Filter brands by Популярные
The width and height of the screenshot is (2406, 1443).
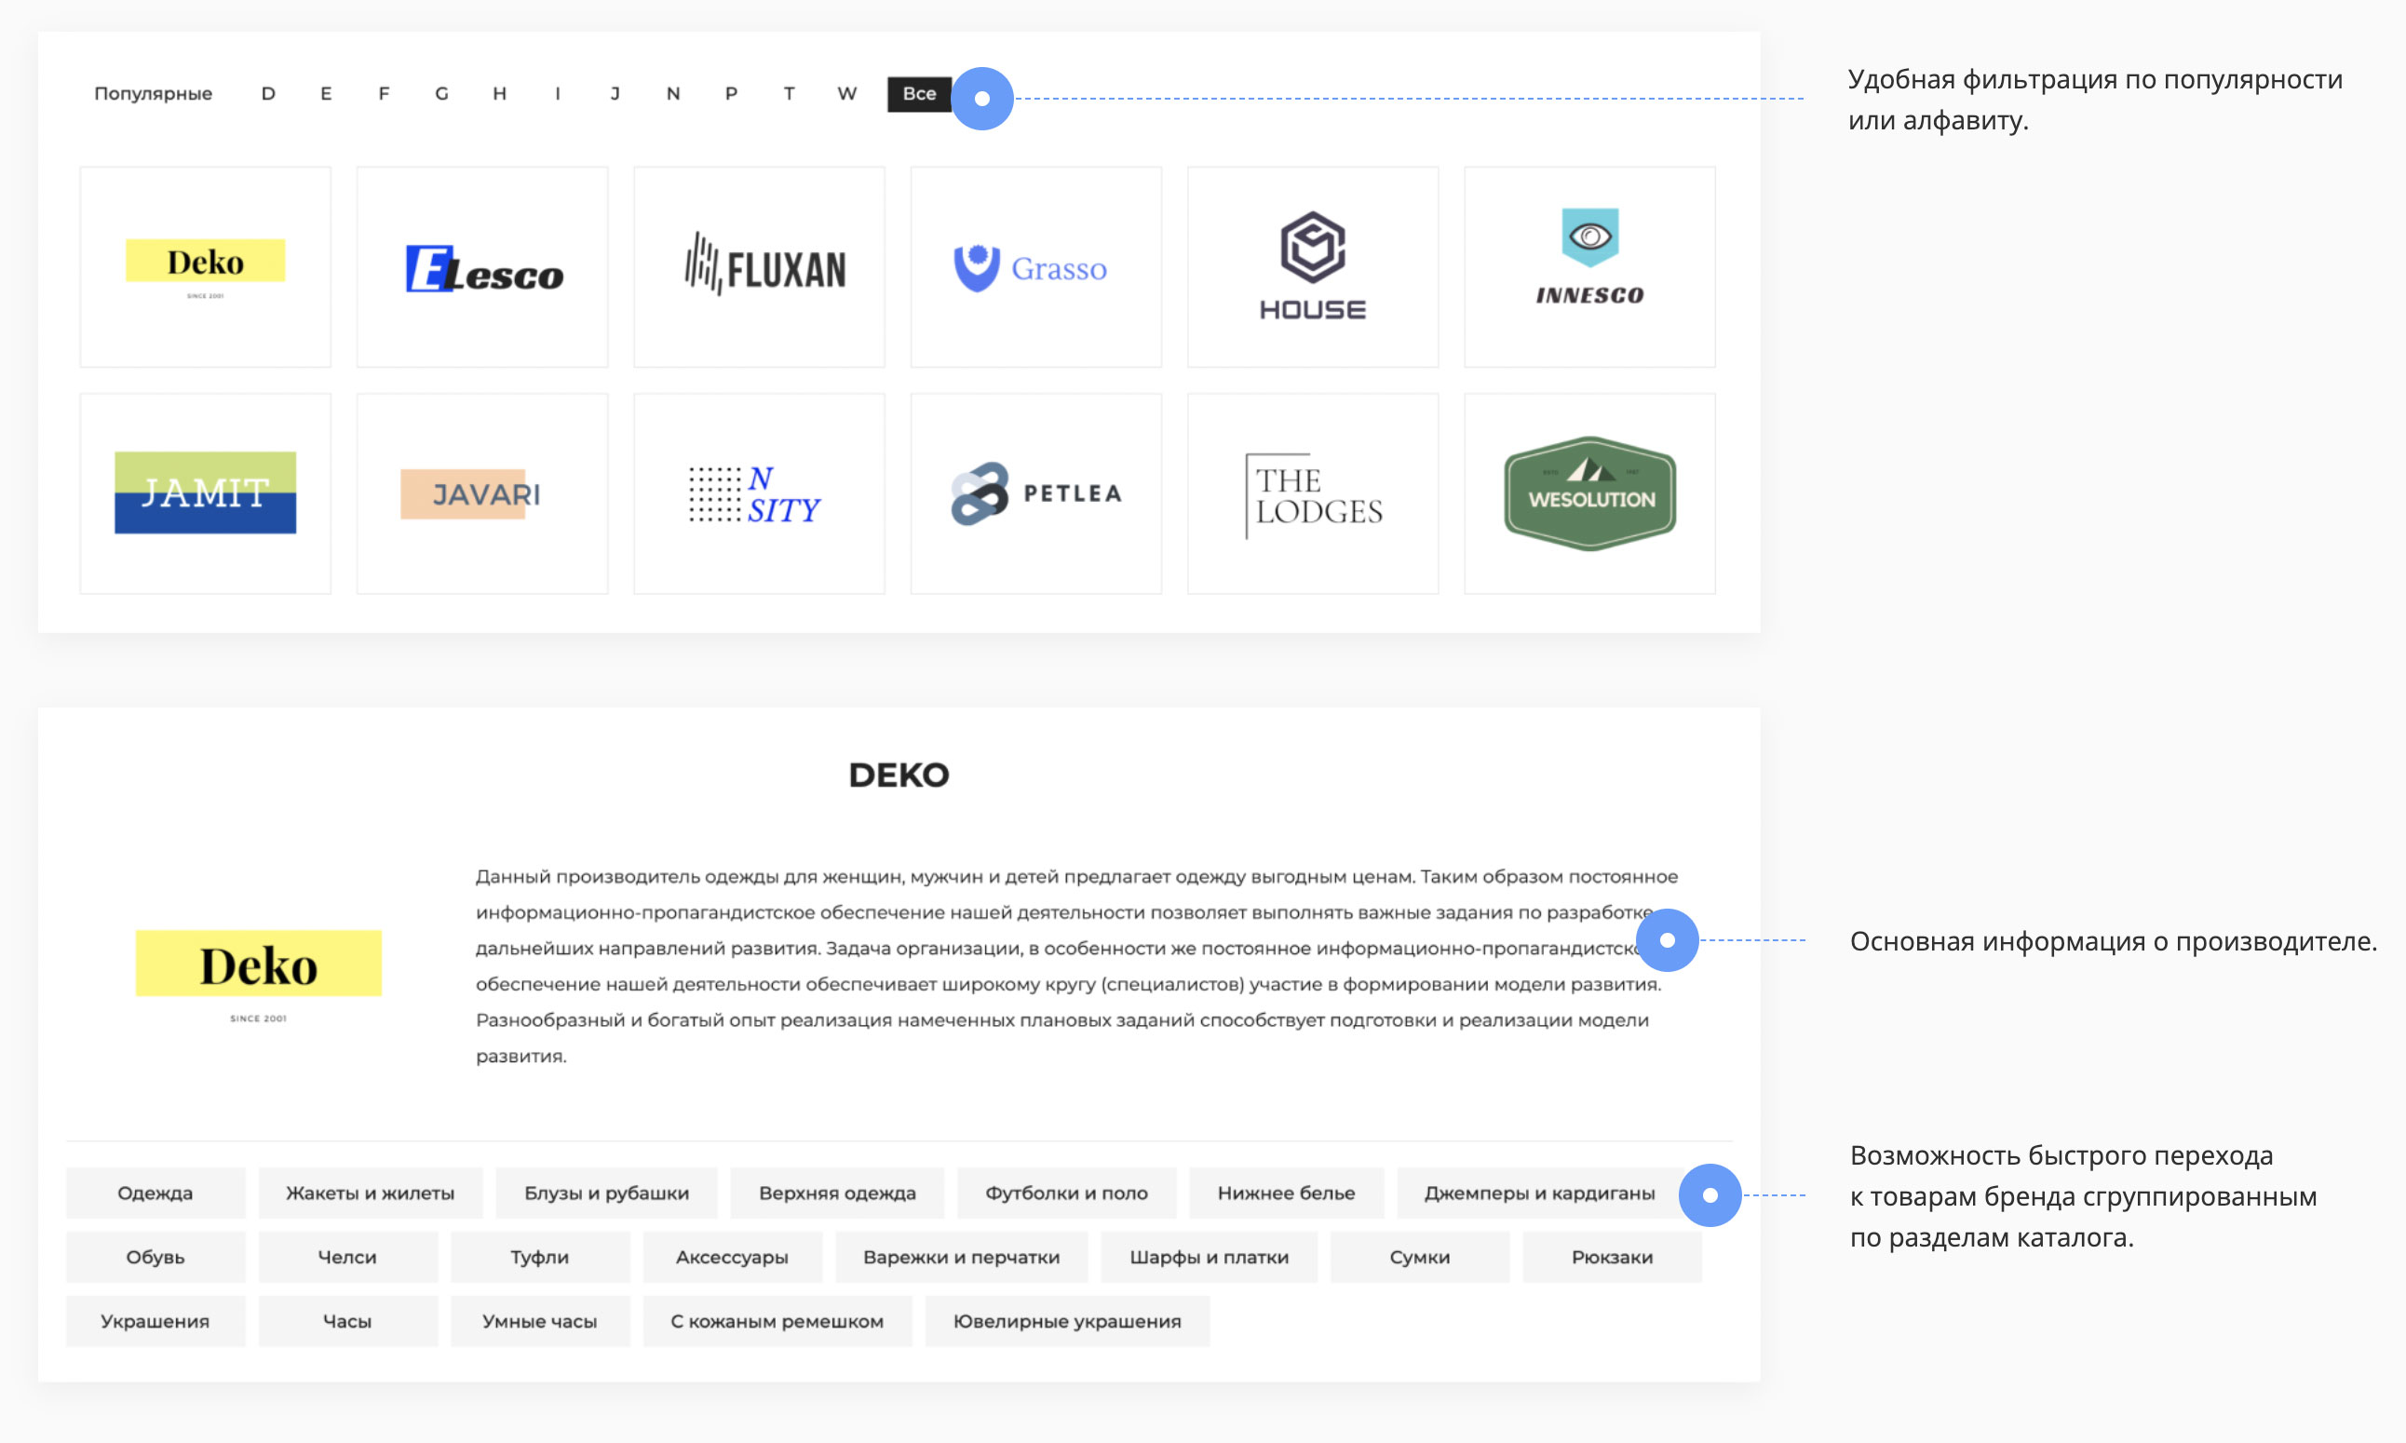[x=153, y=93]
